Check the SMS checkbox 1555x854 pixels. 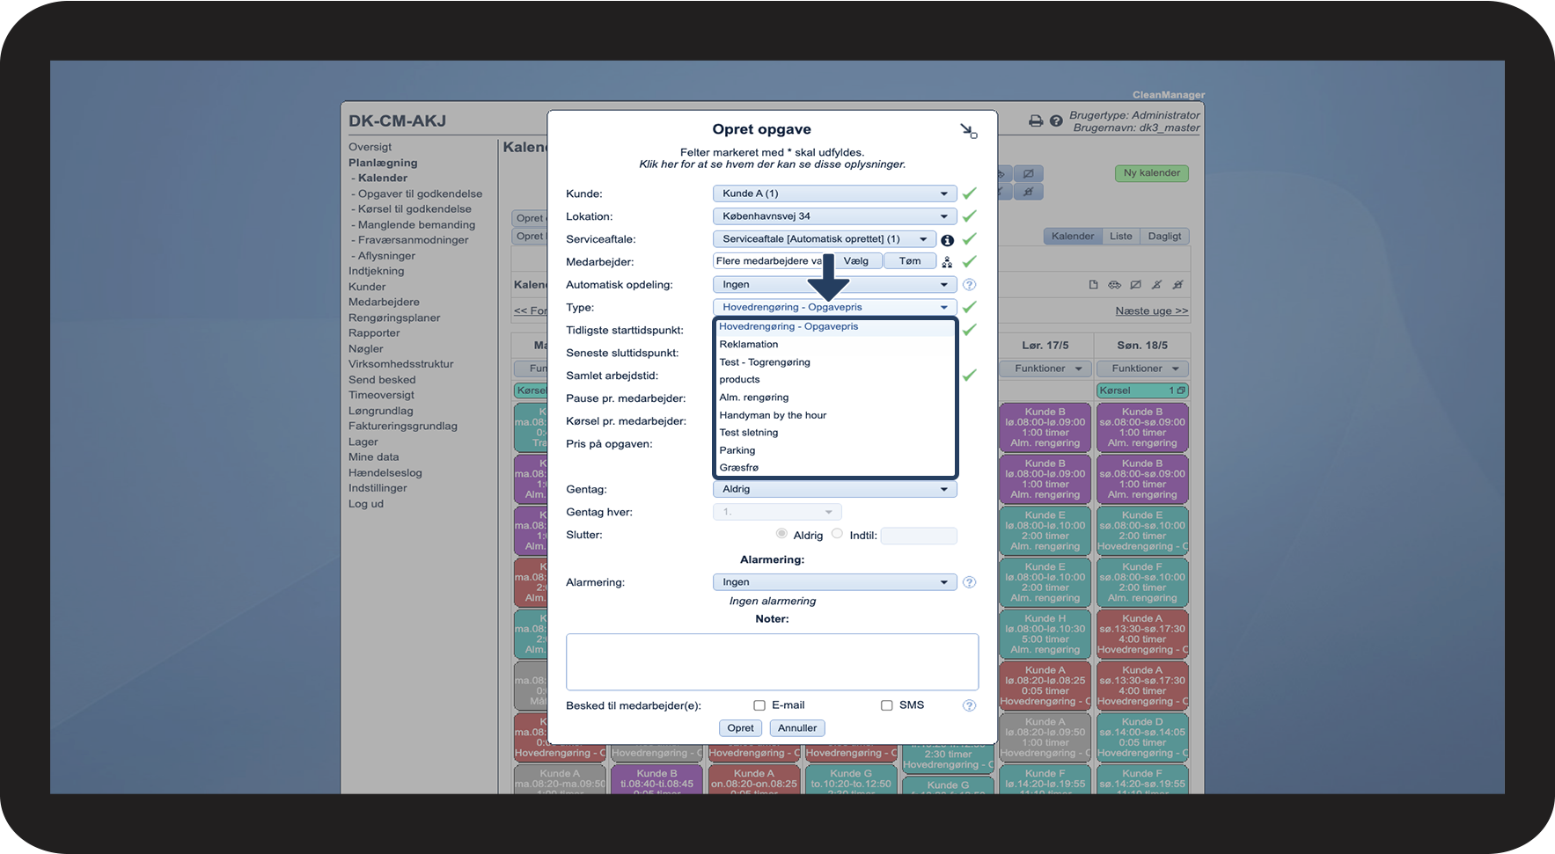tap(887, 705)
